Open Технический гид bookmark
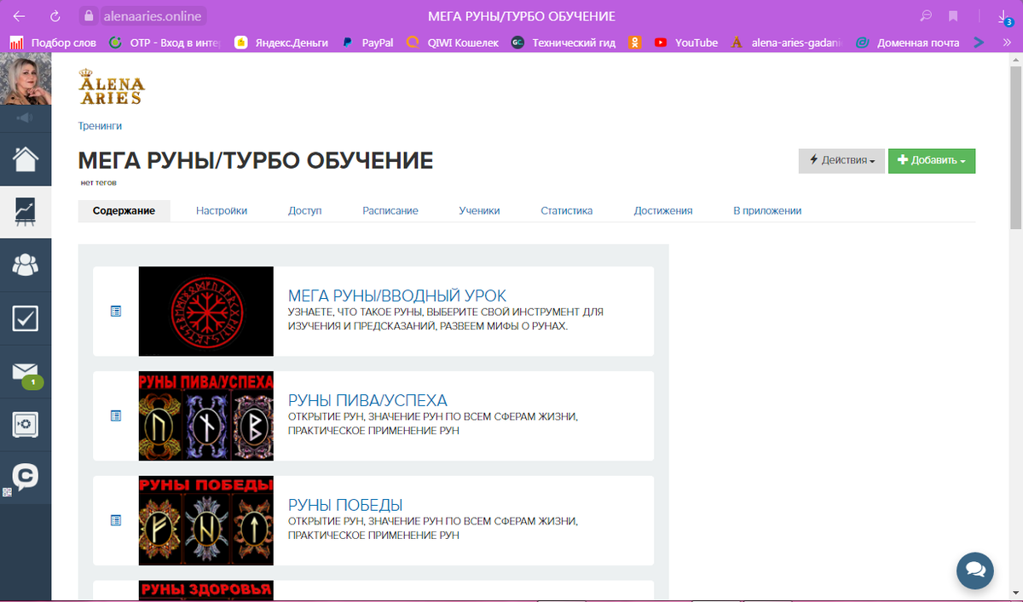Viewport: 1023px width, 602px height. click(x=564, y=42)
